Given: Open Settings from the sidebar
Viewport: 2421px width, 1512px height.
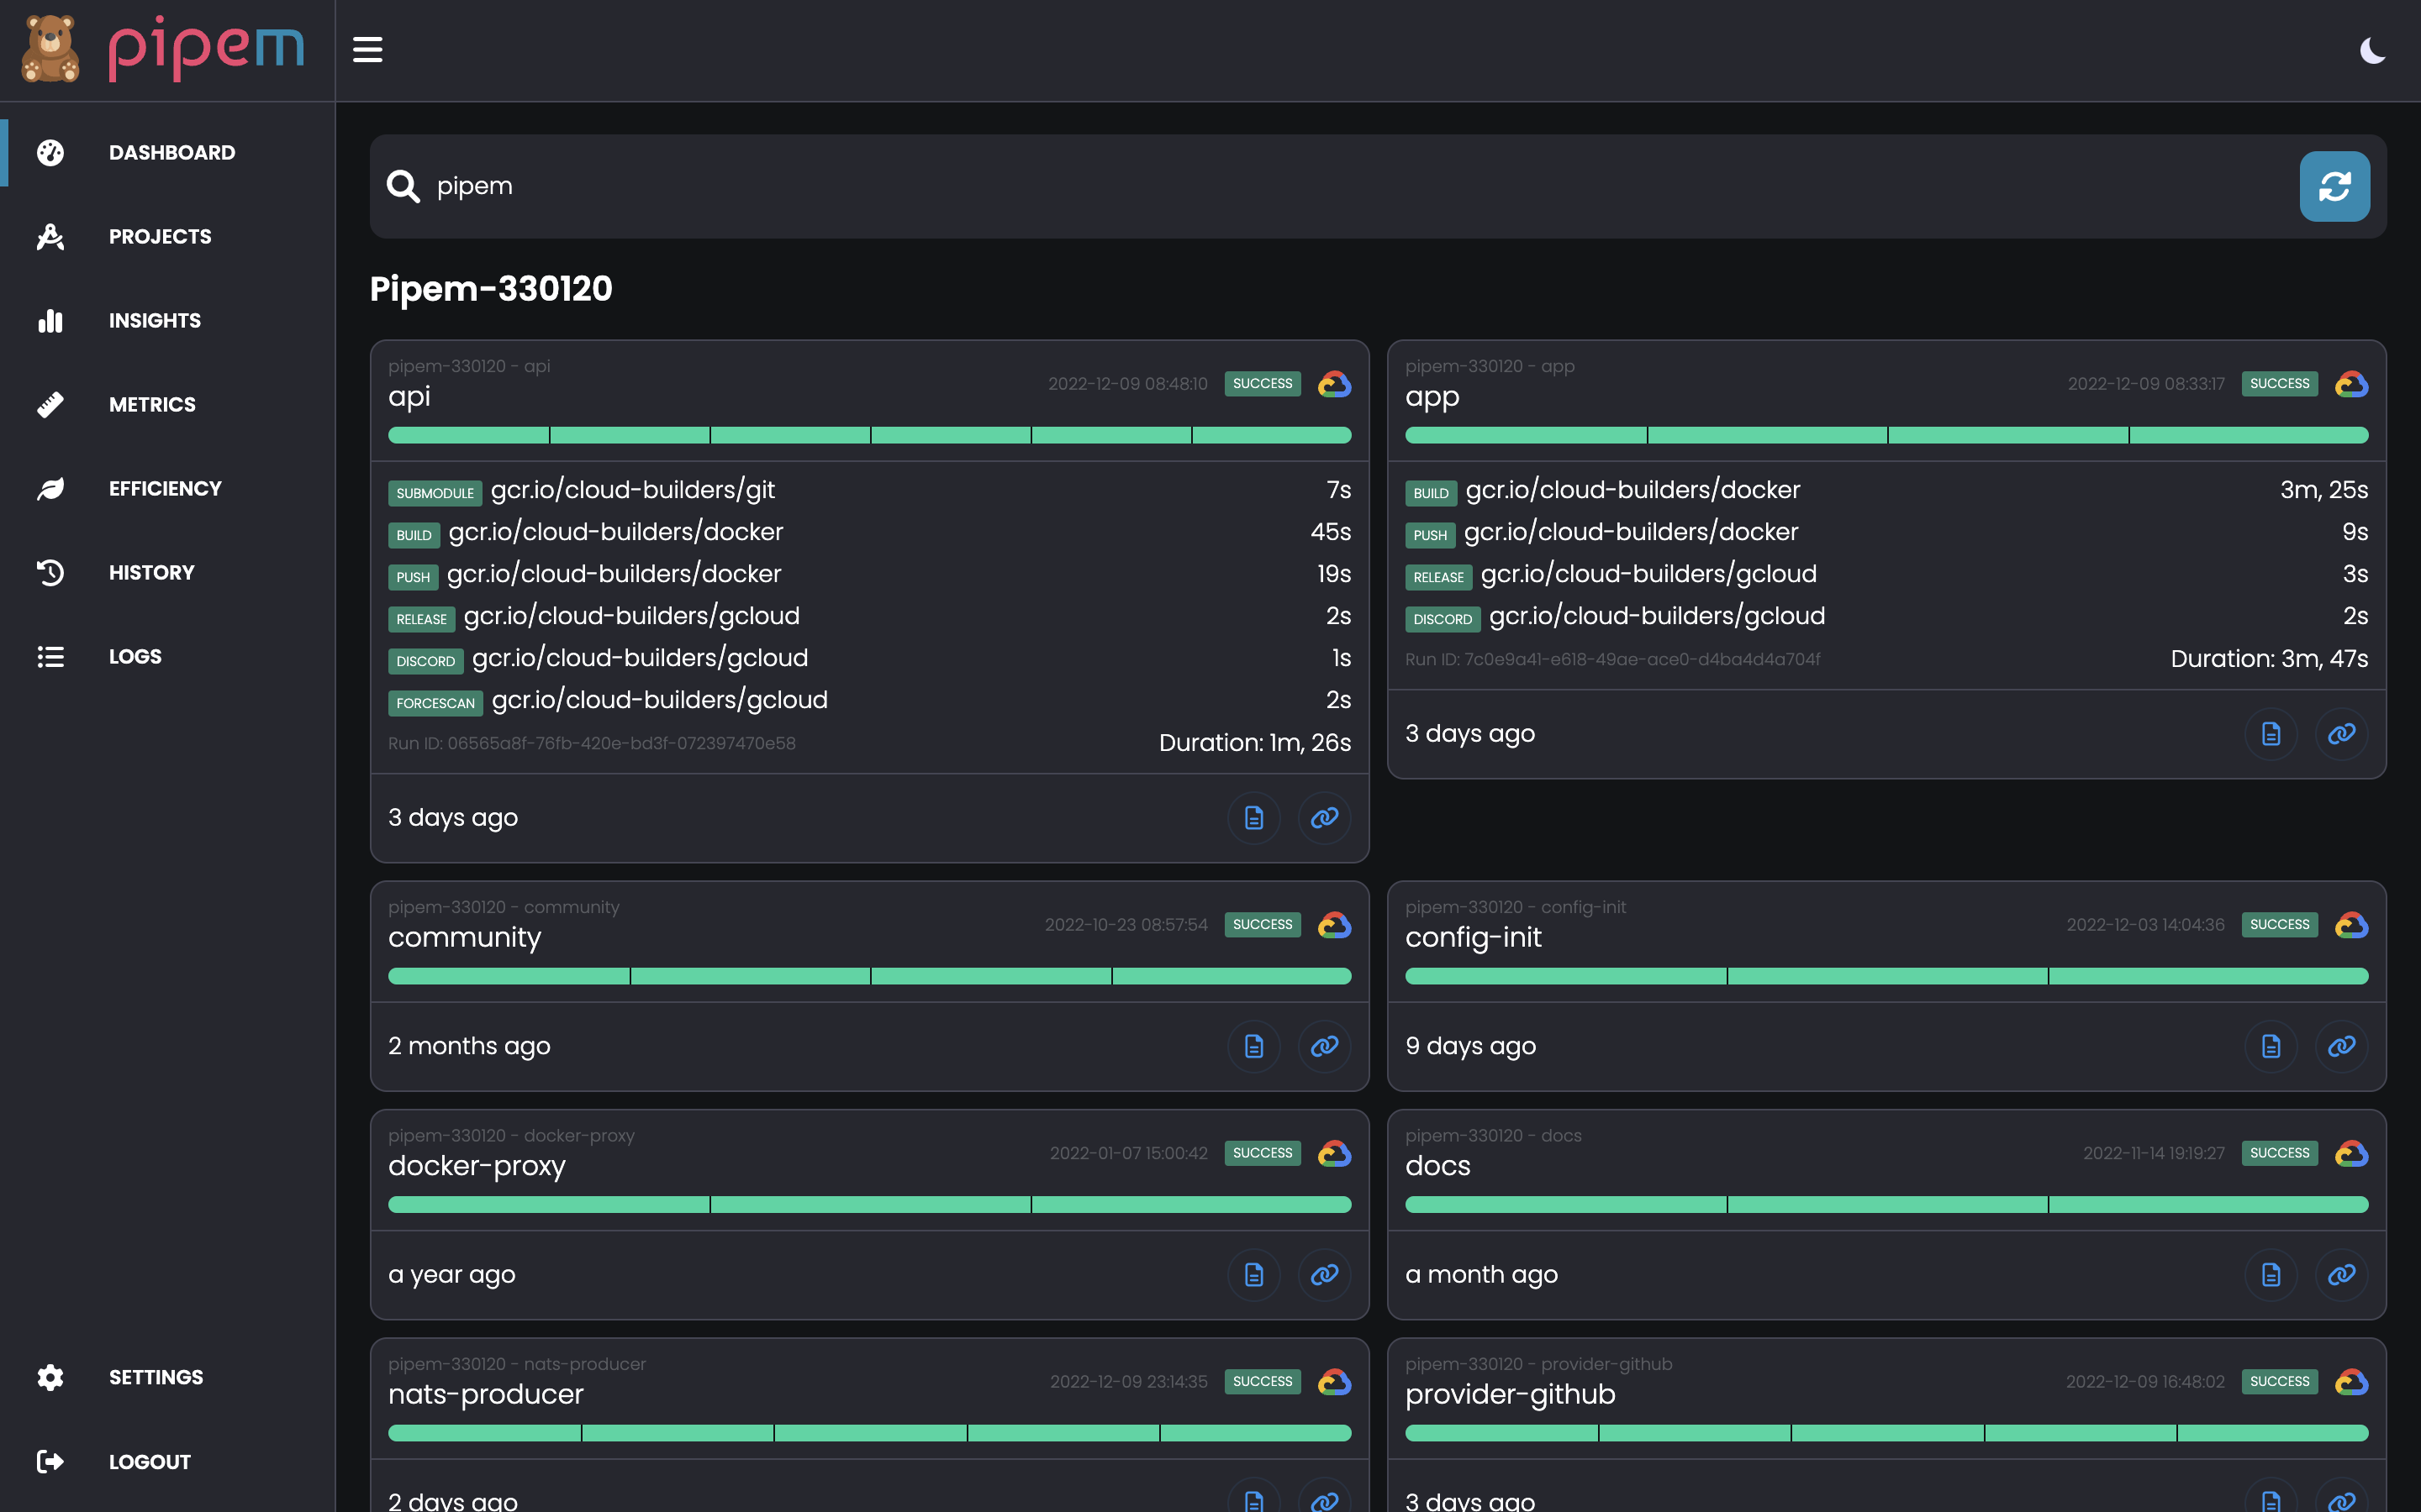Looking at the screenshot, I should pyautogui.click(x=156, y=1377).
